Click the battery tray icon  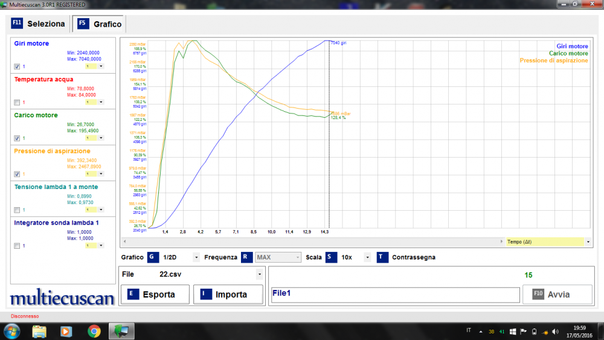click(534, 332)
